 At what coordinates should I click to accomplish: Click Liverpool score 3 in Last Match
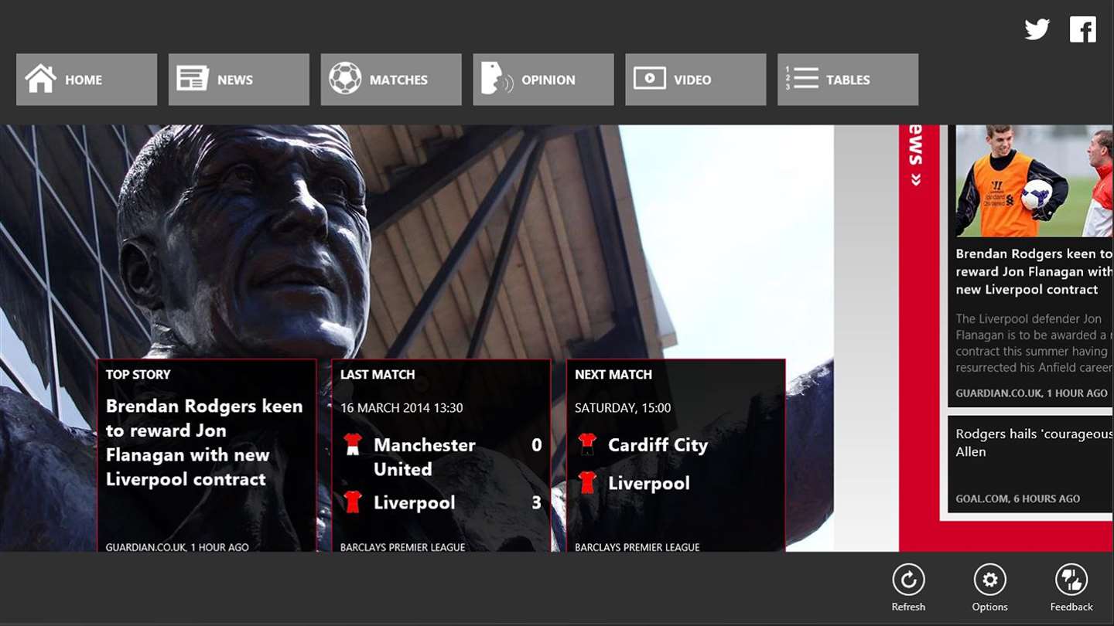point(536,503)
